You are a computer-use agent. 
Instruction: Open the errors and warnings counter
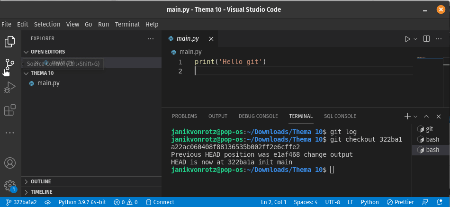point(126,202)
